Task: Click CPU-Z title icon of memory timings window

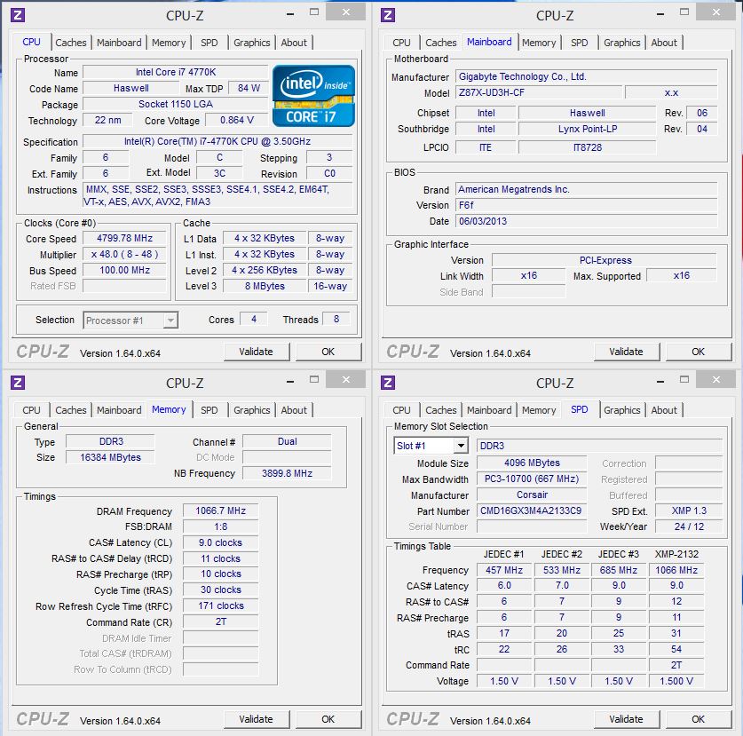Action: 18,383
